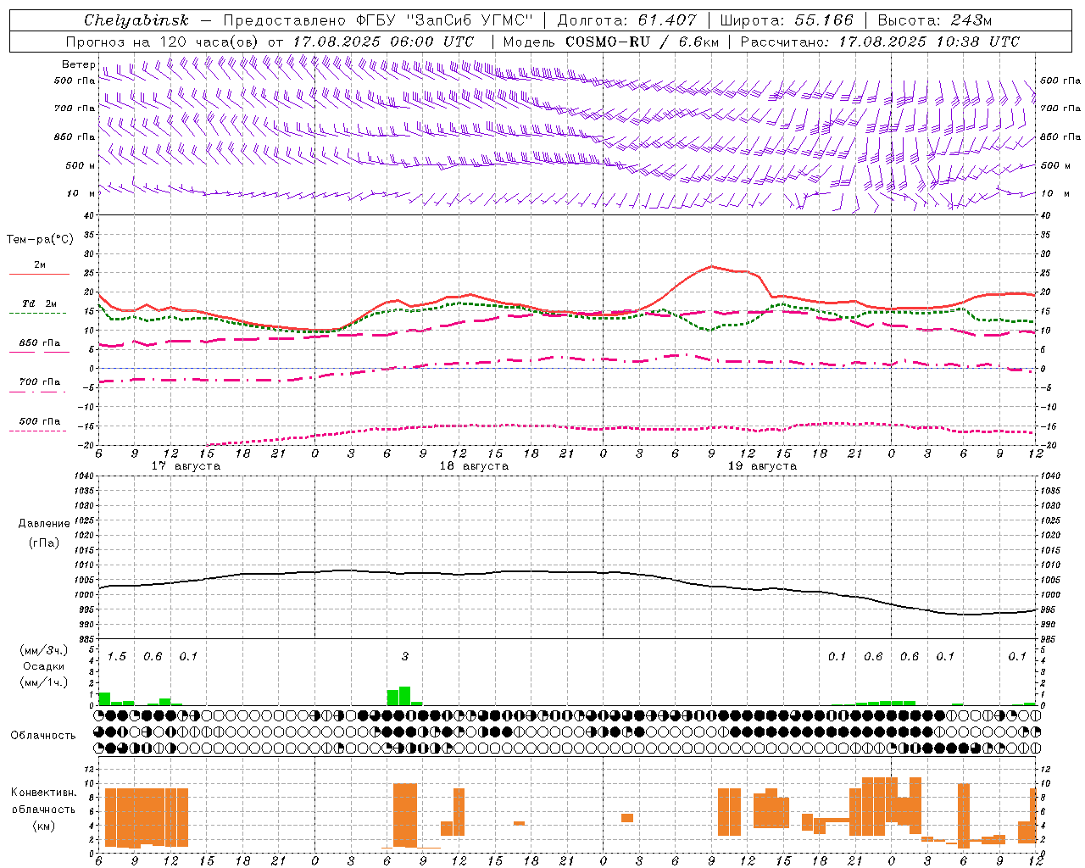Click the '3' precipitation total value

[x=405, y=656]
